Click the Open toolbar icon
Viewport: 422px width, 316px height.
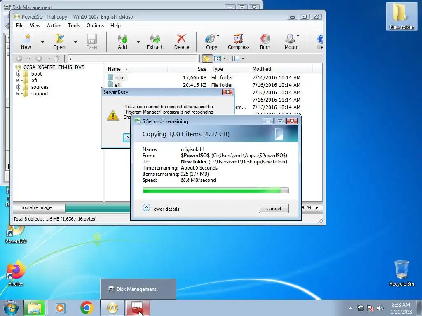tap(59, 42)
